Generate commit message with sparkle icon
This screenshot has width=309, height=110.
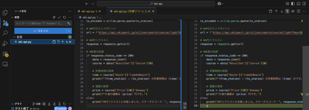coord(69,23)
